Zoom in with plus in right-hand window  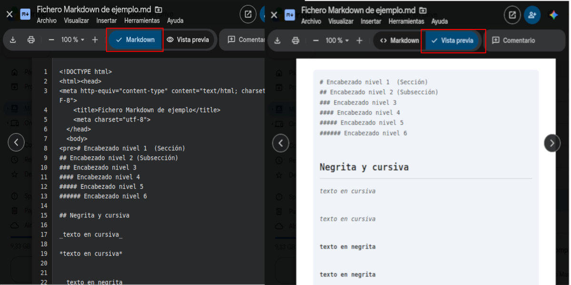359,40
